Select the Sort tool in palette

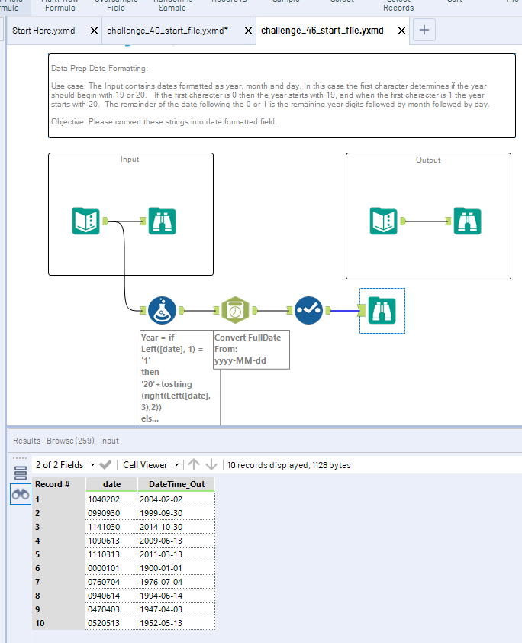click(454, 2)
